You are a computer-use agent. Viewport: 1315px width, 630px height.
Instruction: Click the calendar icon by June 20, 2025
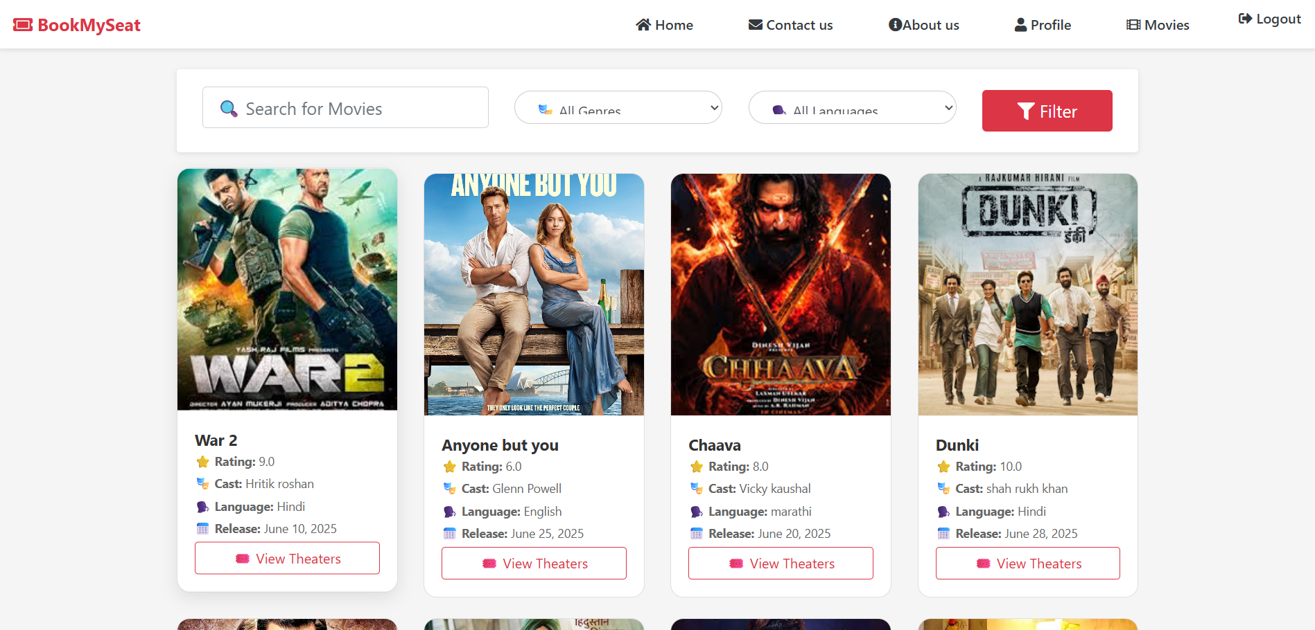(697, 534)
